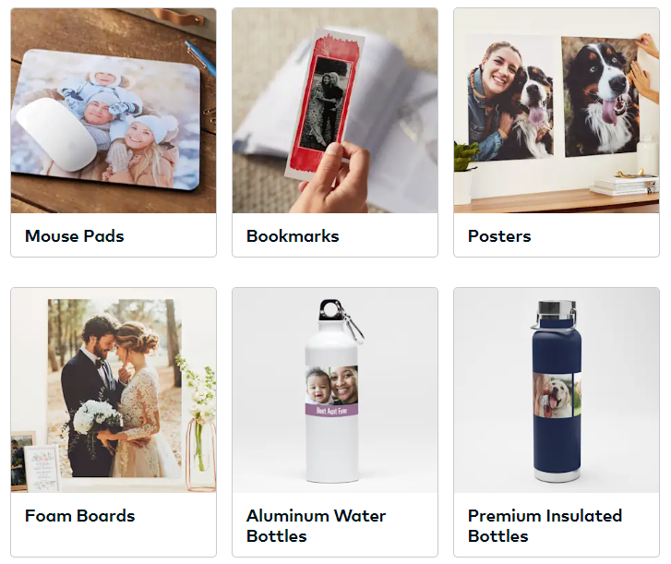Open the Aluminum Water Bottles link
The height and width of the screenshot is (564, 671).
[x=317, y=526]
